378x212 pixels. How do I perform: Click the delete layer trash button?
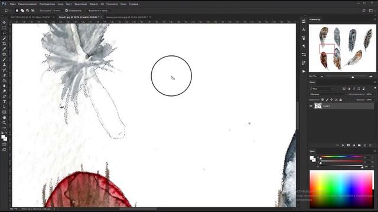pos(370,145)
